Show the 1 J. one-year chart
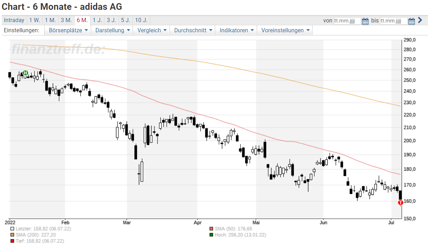The height and width of the screenshot is (245, 430). [x=97, y=20]
